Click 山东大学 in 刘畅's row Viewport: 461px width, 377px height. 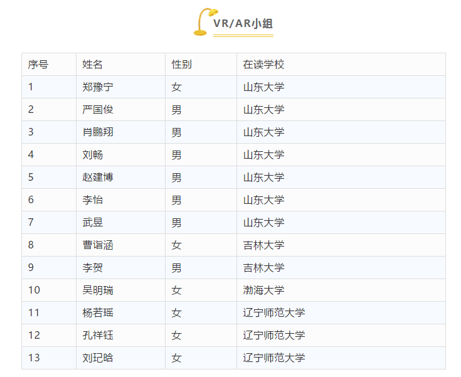pos(263,155)
